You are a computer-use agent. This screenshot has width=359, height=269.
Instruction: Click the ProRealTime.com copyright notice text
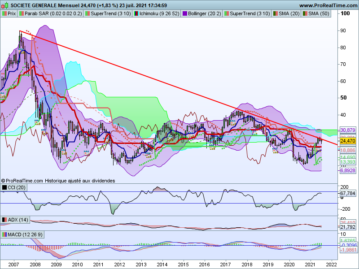[22, 181]
